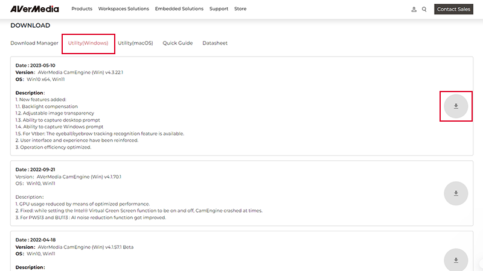Click 'For PW513 and BU113' line
This screenshot has width=483, height=271.
[x=91, y=217]
